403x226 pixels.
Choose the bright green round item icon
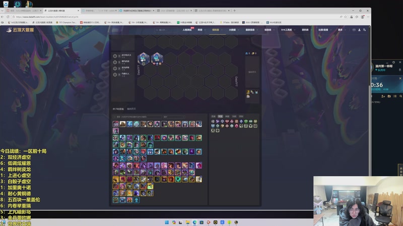pyautogui.click(x=246, y=122)
